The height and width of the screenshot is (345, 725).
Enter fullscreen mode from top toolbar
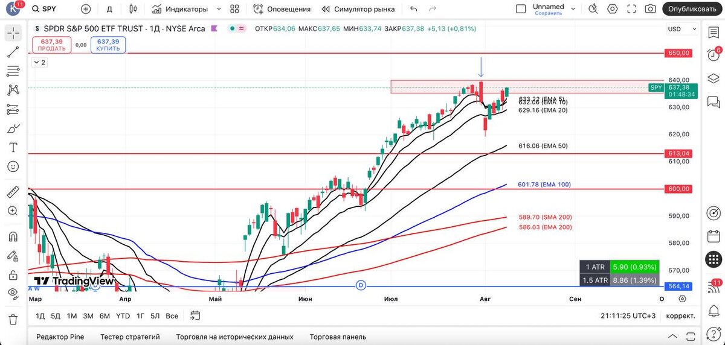point(631,9)
